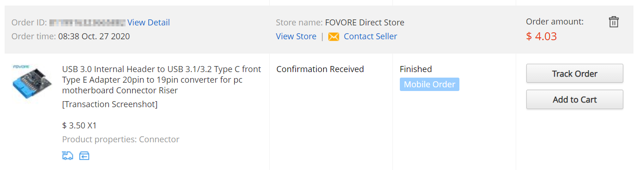Click the return box icon under the product
The image size is (639, 170).
tap(84, 156)
